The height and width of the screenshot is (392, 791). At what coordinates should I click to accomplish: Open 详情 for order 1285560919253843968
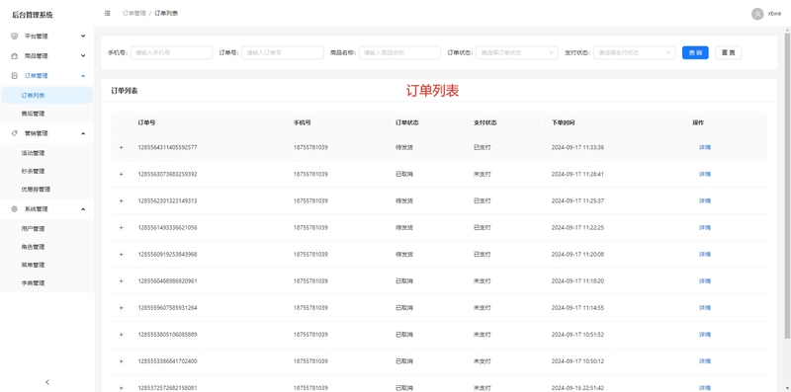pos(705,255)
